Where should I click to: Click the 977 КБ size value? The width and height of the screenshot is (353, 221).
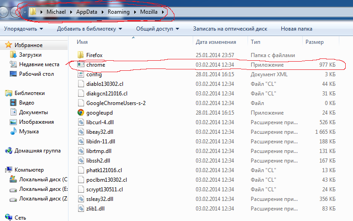point(327,65)
